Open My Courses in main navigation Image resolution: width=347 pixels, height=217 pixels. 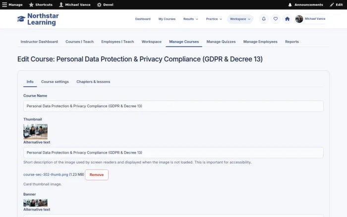pyautogui.click(x=167, y=19)
